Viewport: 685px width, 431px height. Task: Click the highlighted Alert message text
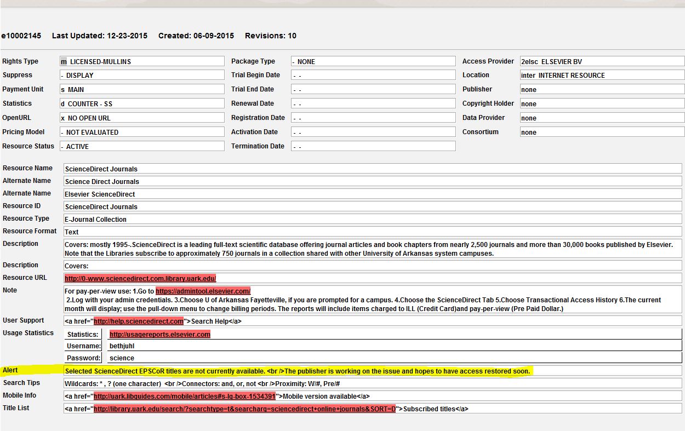point(298,371)
